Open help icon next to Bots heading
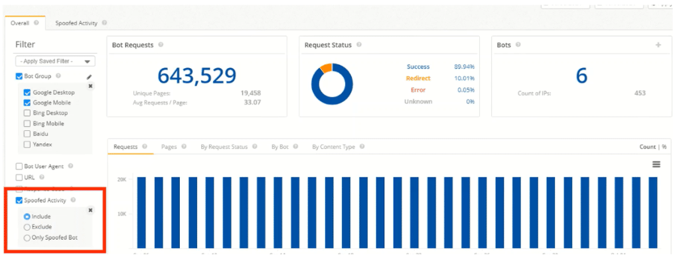Viewport: 673px width, 256px height. click(518, 45)
